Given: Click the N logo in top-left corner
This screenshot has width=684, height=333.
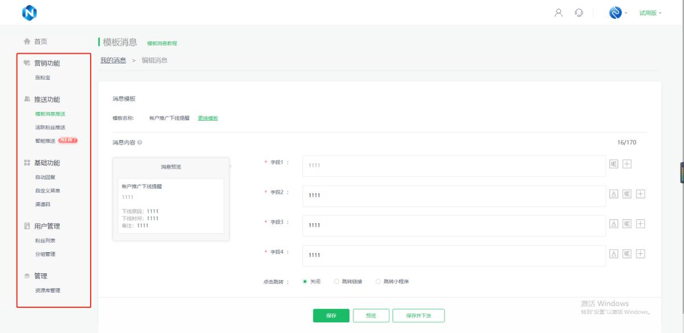Looking at the screenshot, I should pos(29,13).
